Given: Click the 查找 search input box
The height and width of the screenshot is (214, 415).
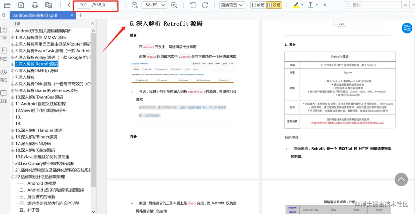Looking at the screenshot, I should [x=372, y=5].
